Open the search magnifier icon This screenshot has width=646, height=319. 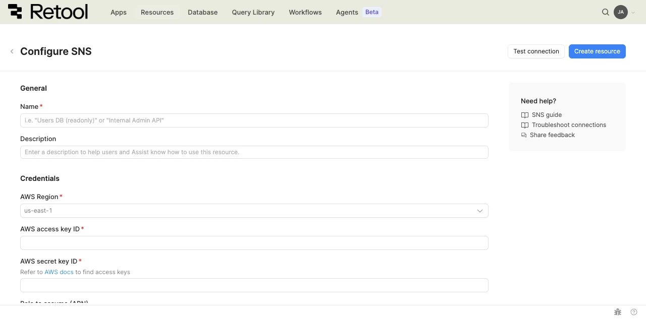(x=606, y=12)
